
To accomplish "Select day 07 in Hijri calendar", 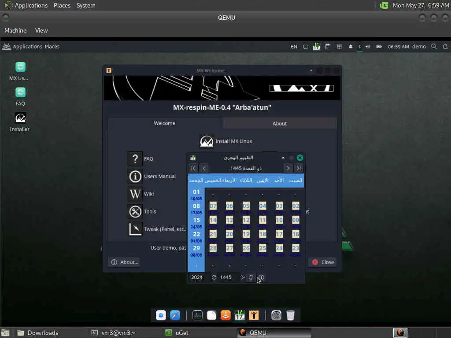I will pos(213,206).
